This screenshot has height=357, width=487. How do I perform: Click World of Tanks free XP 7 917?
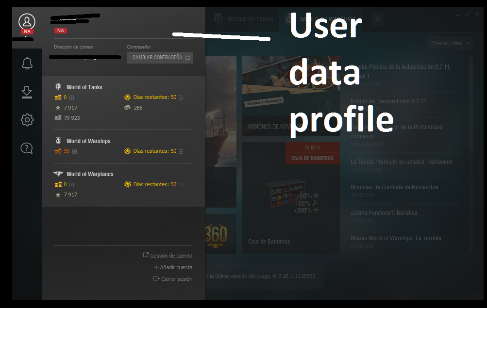[x=70, y=108]
